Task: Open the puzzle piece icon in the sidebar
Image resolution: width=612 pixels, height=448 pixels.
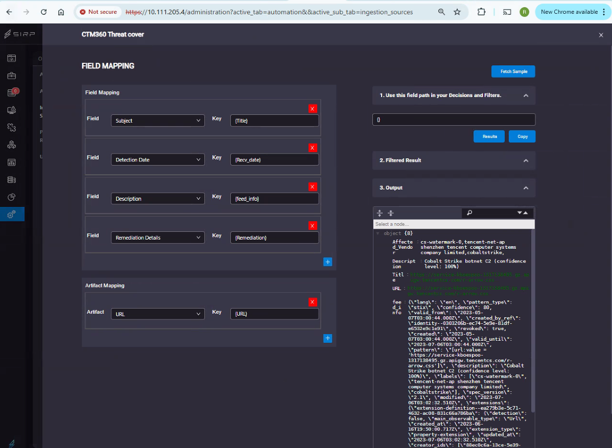Action: (x=12, y=127)
